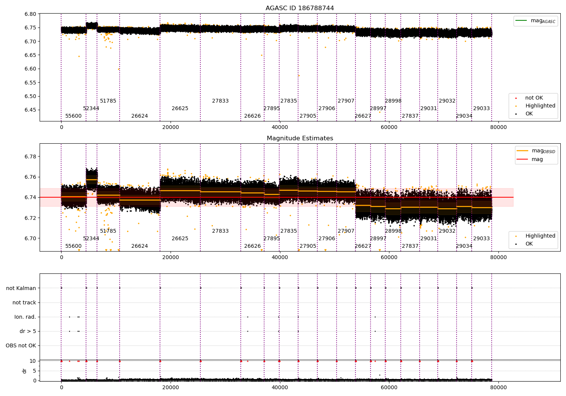Click obsid label 29034 in the Magnitude Estimates plot
The width and height of the screenshot is (566, 396).
464,246
